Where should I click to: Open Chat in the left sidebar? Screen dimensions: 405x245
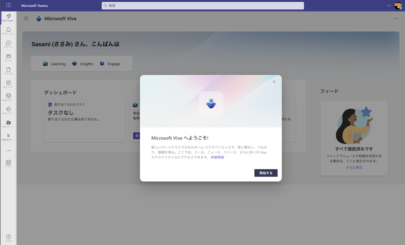(x=8, y=44)
